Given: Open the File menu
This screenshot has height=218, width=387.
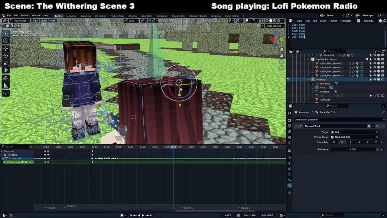Looking at the screenshot, I should pos(9,15).
